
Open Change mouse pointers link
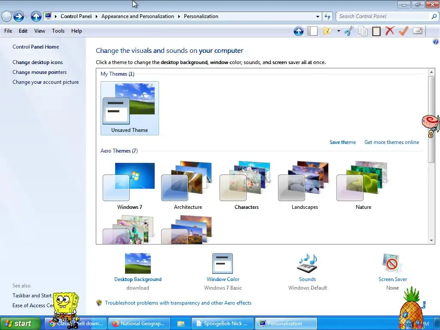[40, 72]
